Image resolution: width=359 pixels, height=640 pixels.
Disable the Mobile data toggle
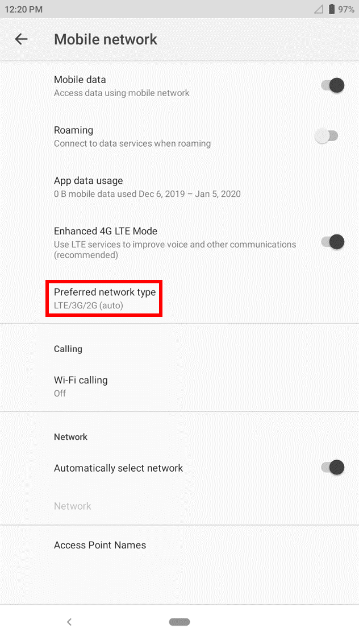pyautogui.click(x=331, y=85)
